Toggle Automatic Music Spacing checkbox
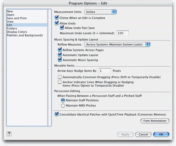176x146 pixels. click(60, 60)
